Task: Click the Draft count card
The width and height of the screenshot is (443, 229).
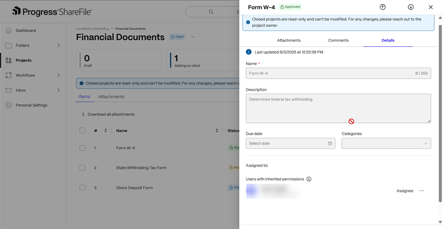Action: 119,60
